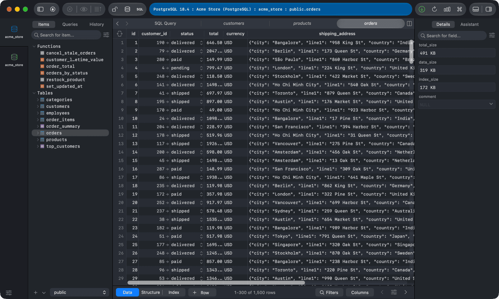Toggle the left sidebar panel icon
Viewport: 499px width, 299px height.
pos(41,9)
